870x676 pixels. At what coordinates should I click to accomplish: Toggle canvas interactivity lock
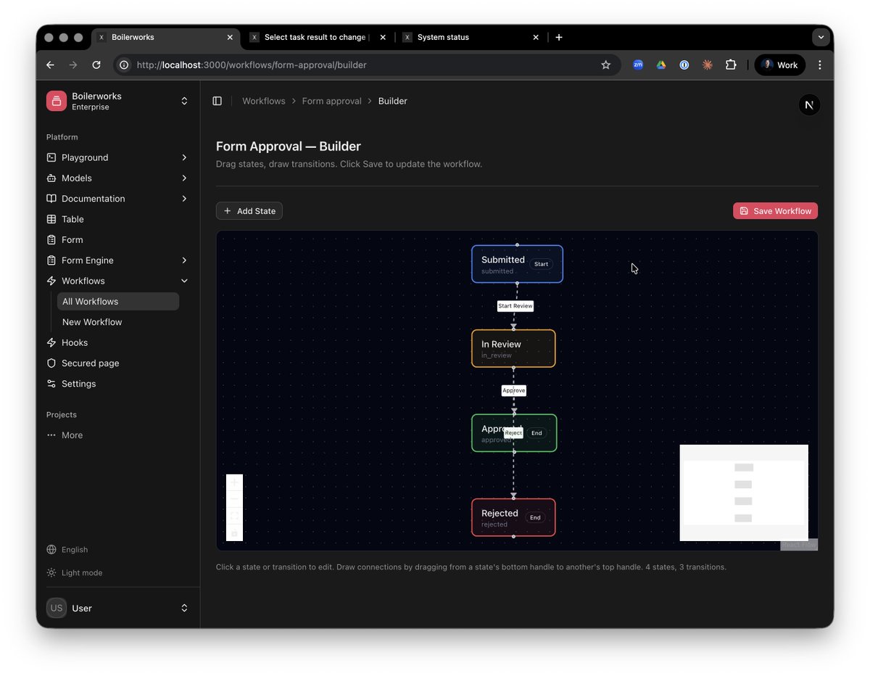click(234, 532)
